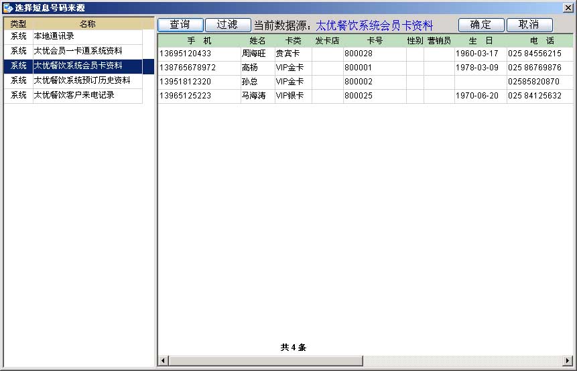Click the 手机 column header

[199, 41]
